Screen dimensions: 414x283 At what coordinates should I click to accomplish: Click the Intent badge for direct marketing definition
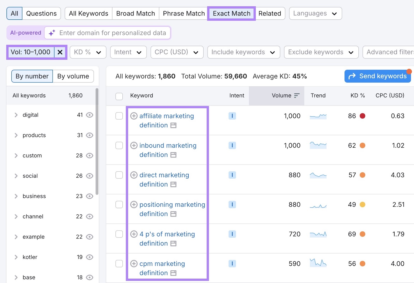232,175
